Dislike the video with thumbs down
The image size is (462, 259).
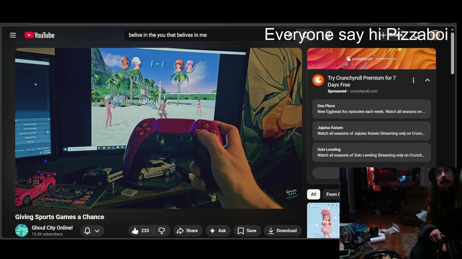point(162,231)
